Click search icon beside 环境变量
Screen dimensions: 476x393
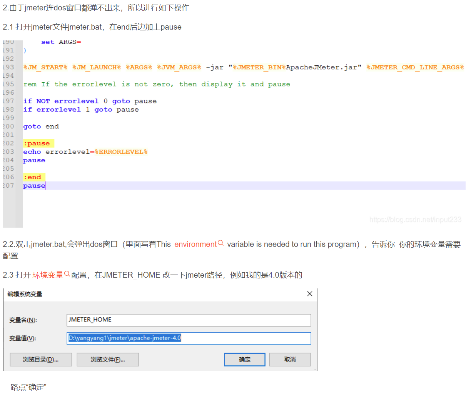(x=67, y=274)
